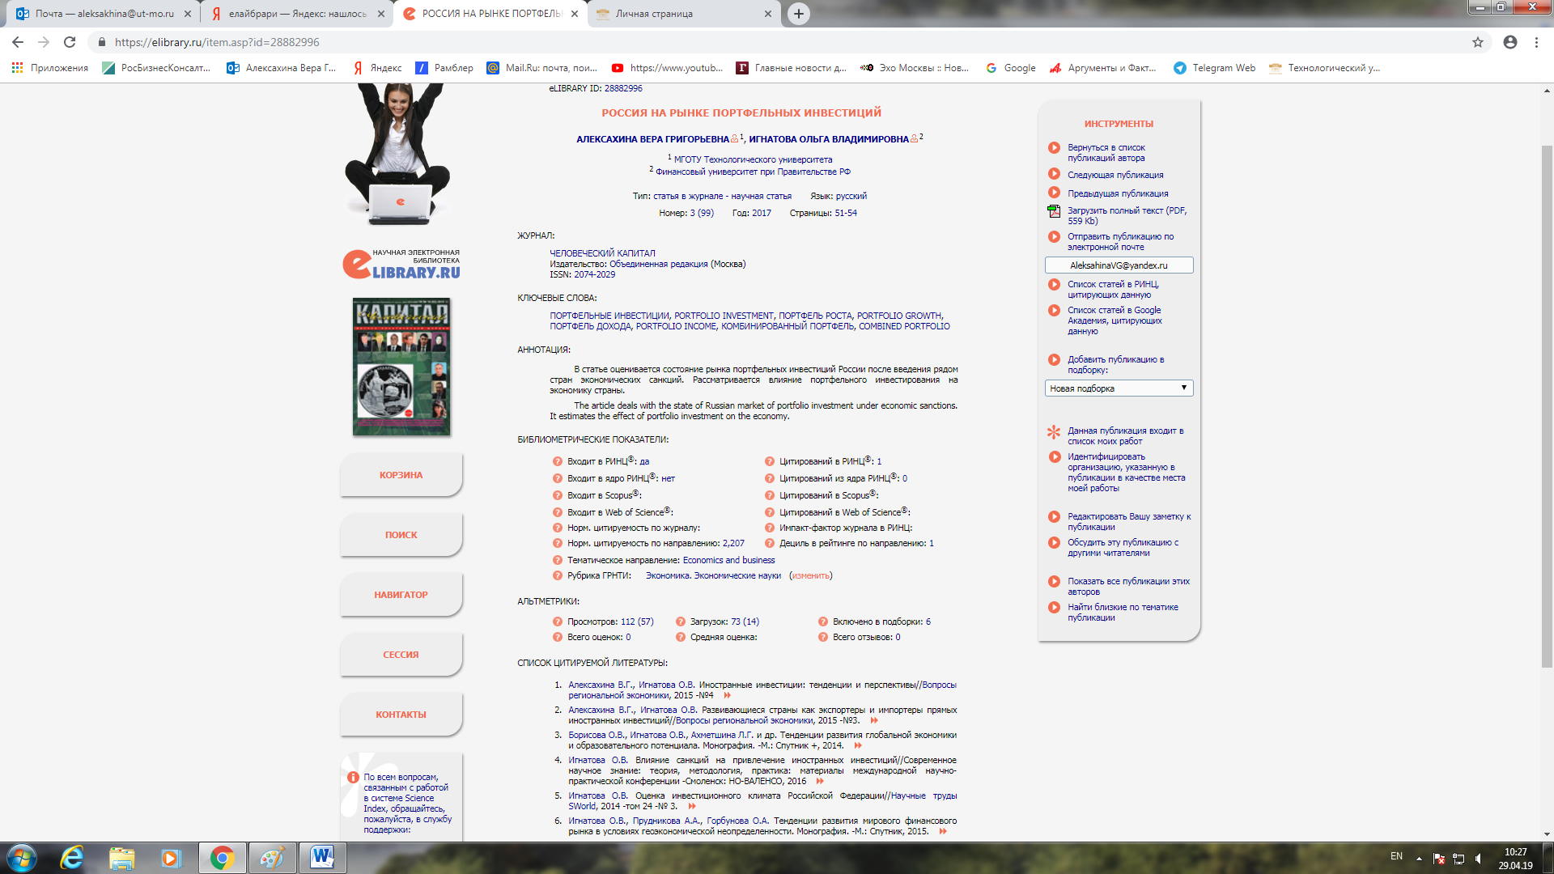Open the Telegram Web bookmark
1554x874 pixels.
pos(1215,68)
